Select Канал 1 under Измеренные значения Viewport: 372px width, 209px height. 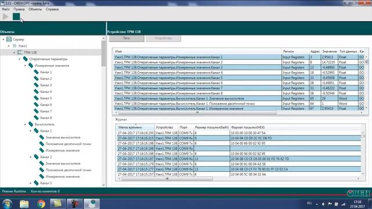coord(46,72)
